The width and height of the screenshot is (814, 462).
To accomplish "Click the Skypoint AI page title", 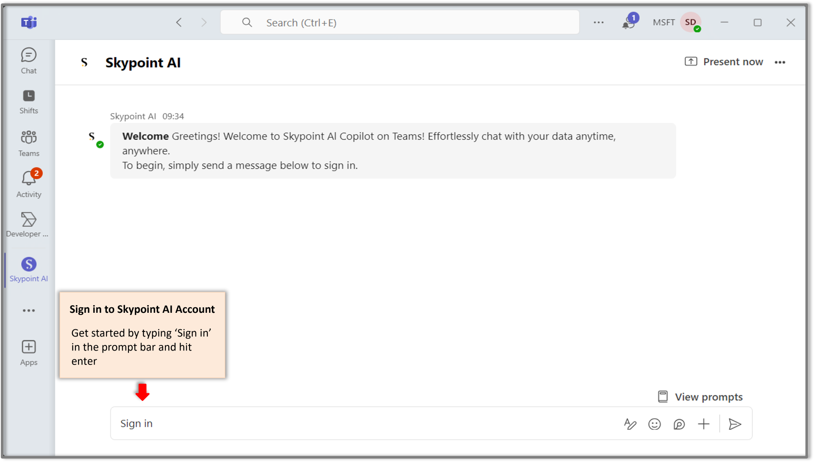I will click(143, 62).
